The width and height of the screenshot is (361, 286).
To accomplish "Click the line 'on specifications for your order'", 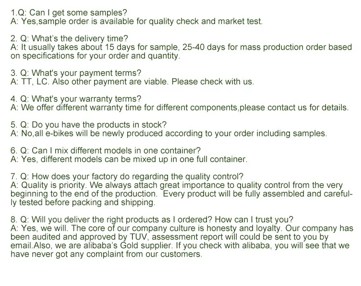I will coord(95,56).
